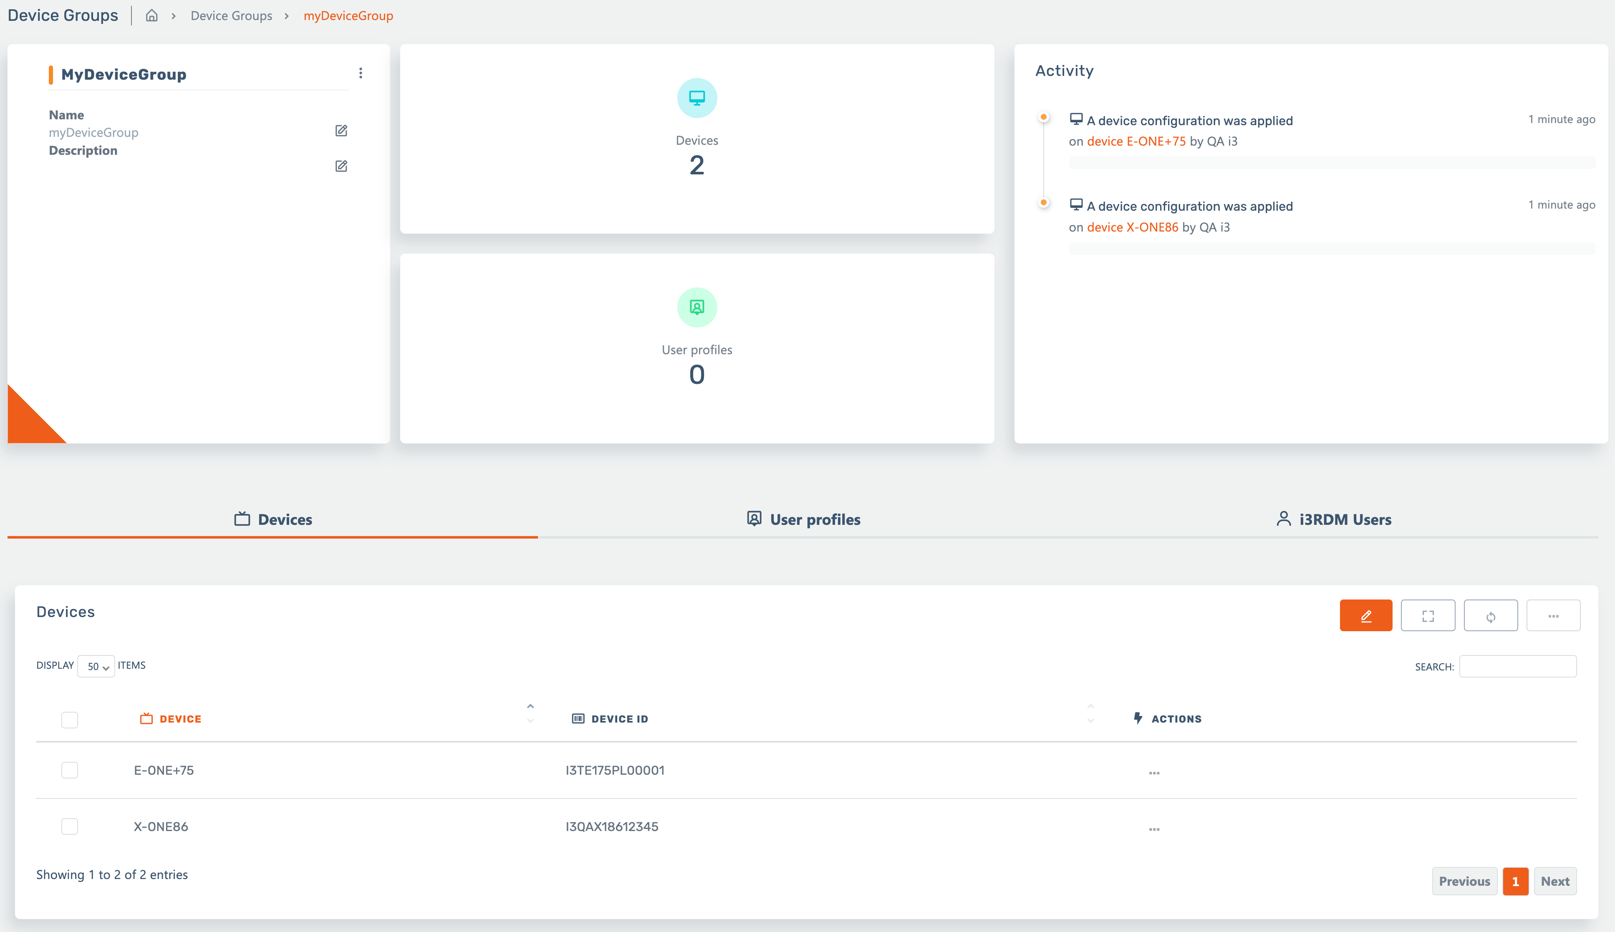This screenshot has height=932, width=1615.
Task: Click the orange pencil edit button
Action: 1365,615
